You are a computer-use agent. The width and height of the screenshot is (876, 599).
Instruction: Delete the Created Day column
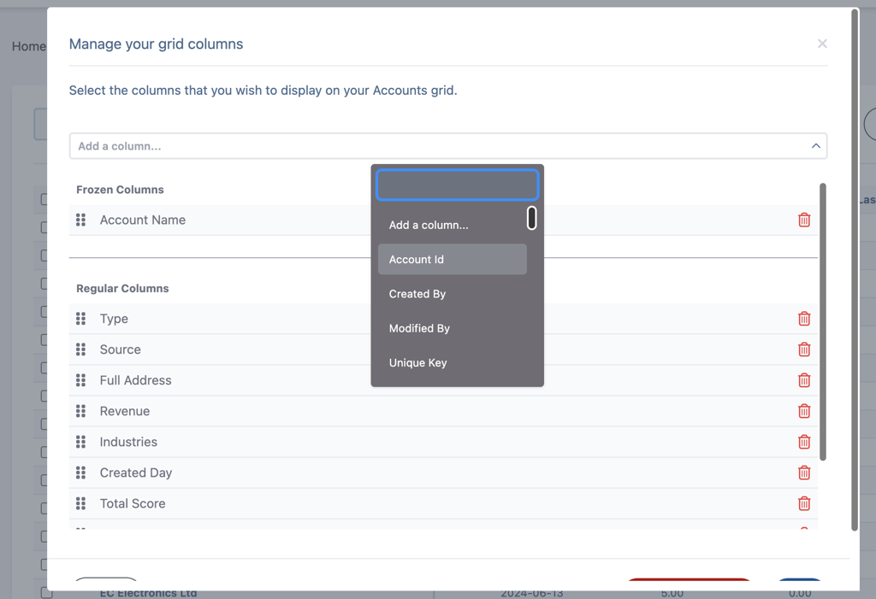point(804,473)
